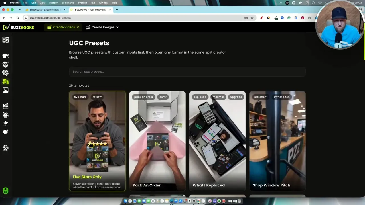
Task: Open the Pack An Order preset
Action: [157, 141]
